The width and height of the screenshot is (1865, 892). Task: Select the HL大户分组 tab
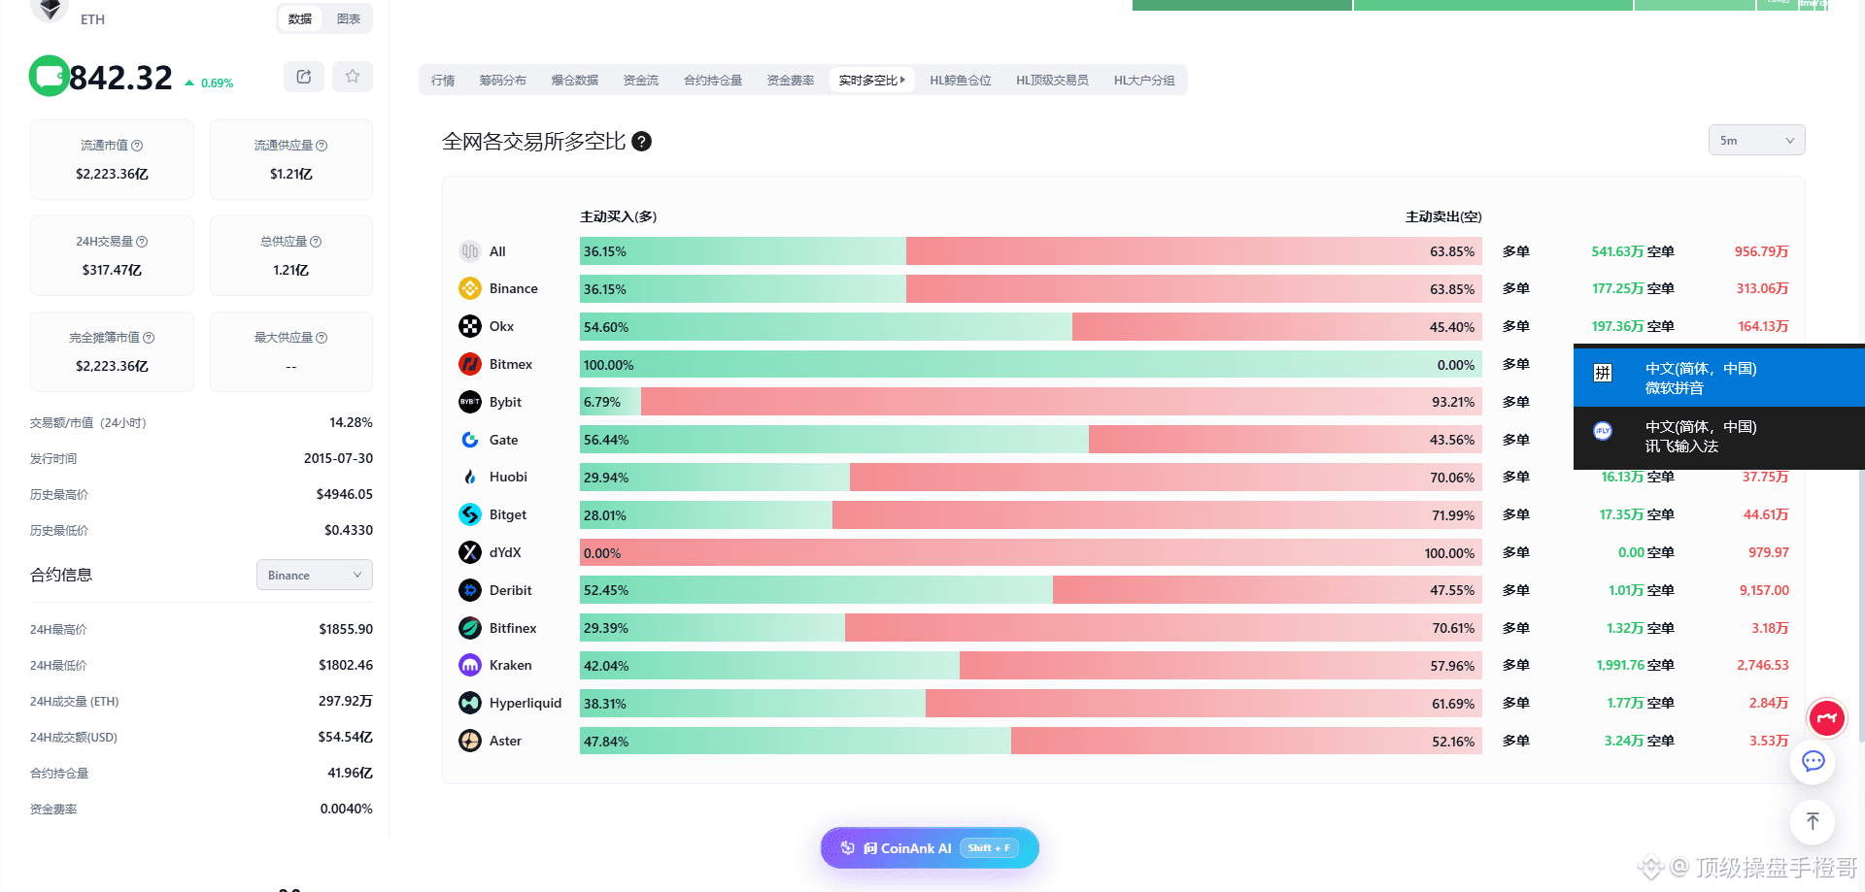point(1144,81)
